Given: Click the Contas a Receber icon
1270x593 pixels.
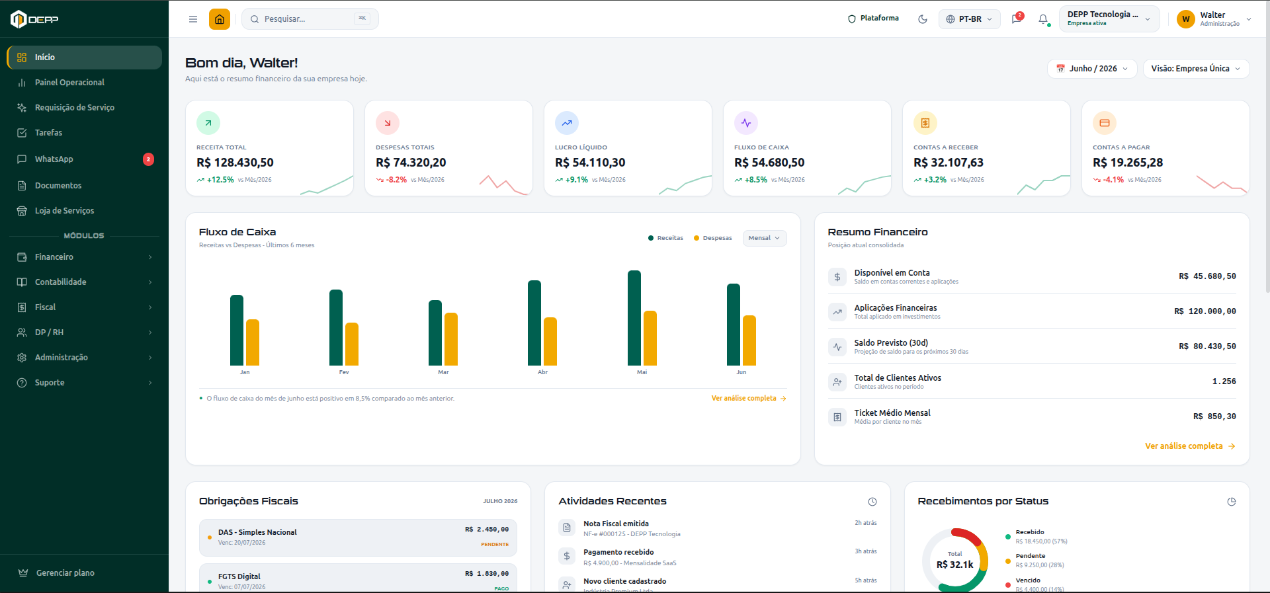Looking at the screenshot, I should tap(925, 123).
